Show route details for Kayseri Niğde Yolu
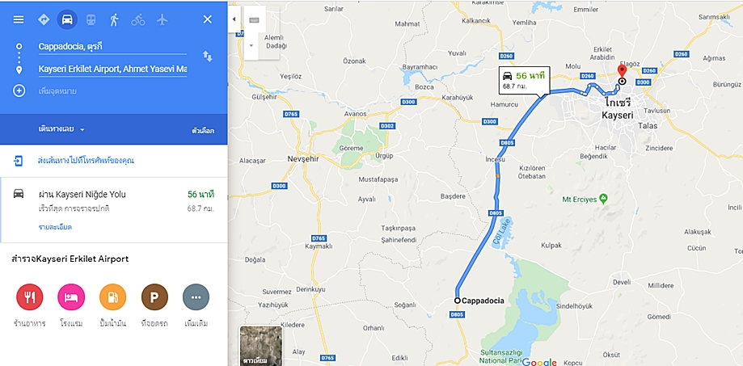 pos(55,227)
